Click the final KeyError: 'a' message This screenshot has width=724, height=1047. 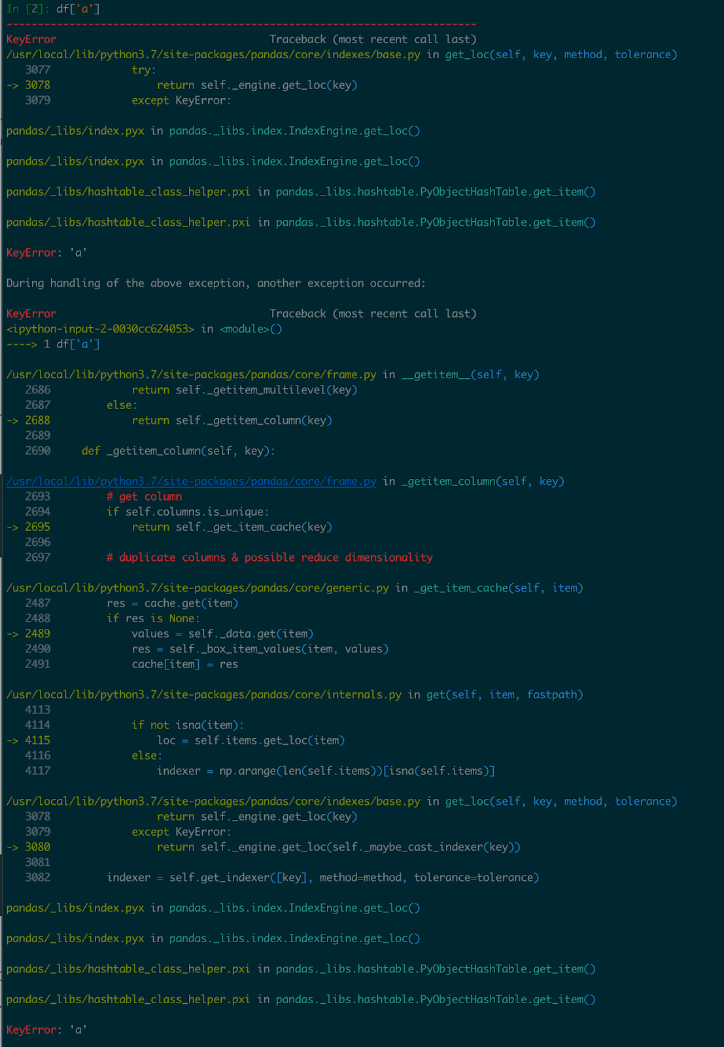click(46, 1030)
